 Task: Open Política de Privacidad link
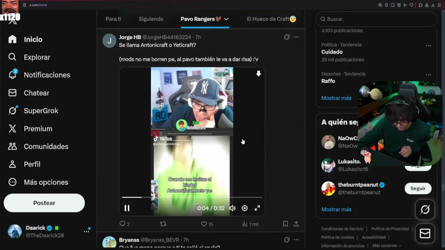tap(390, 229)
